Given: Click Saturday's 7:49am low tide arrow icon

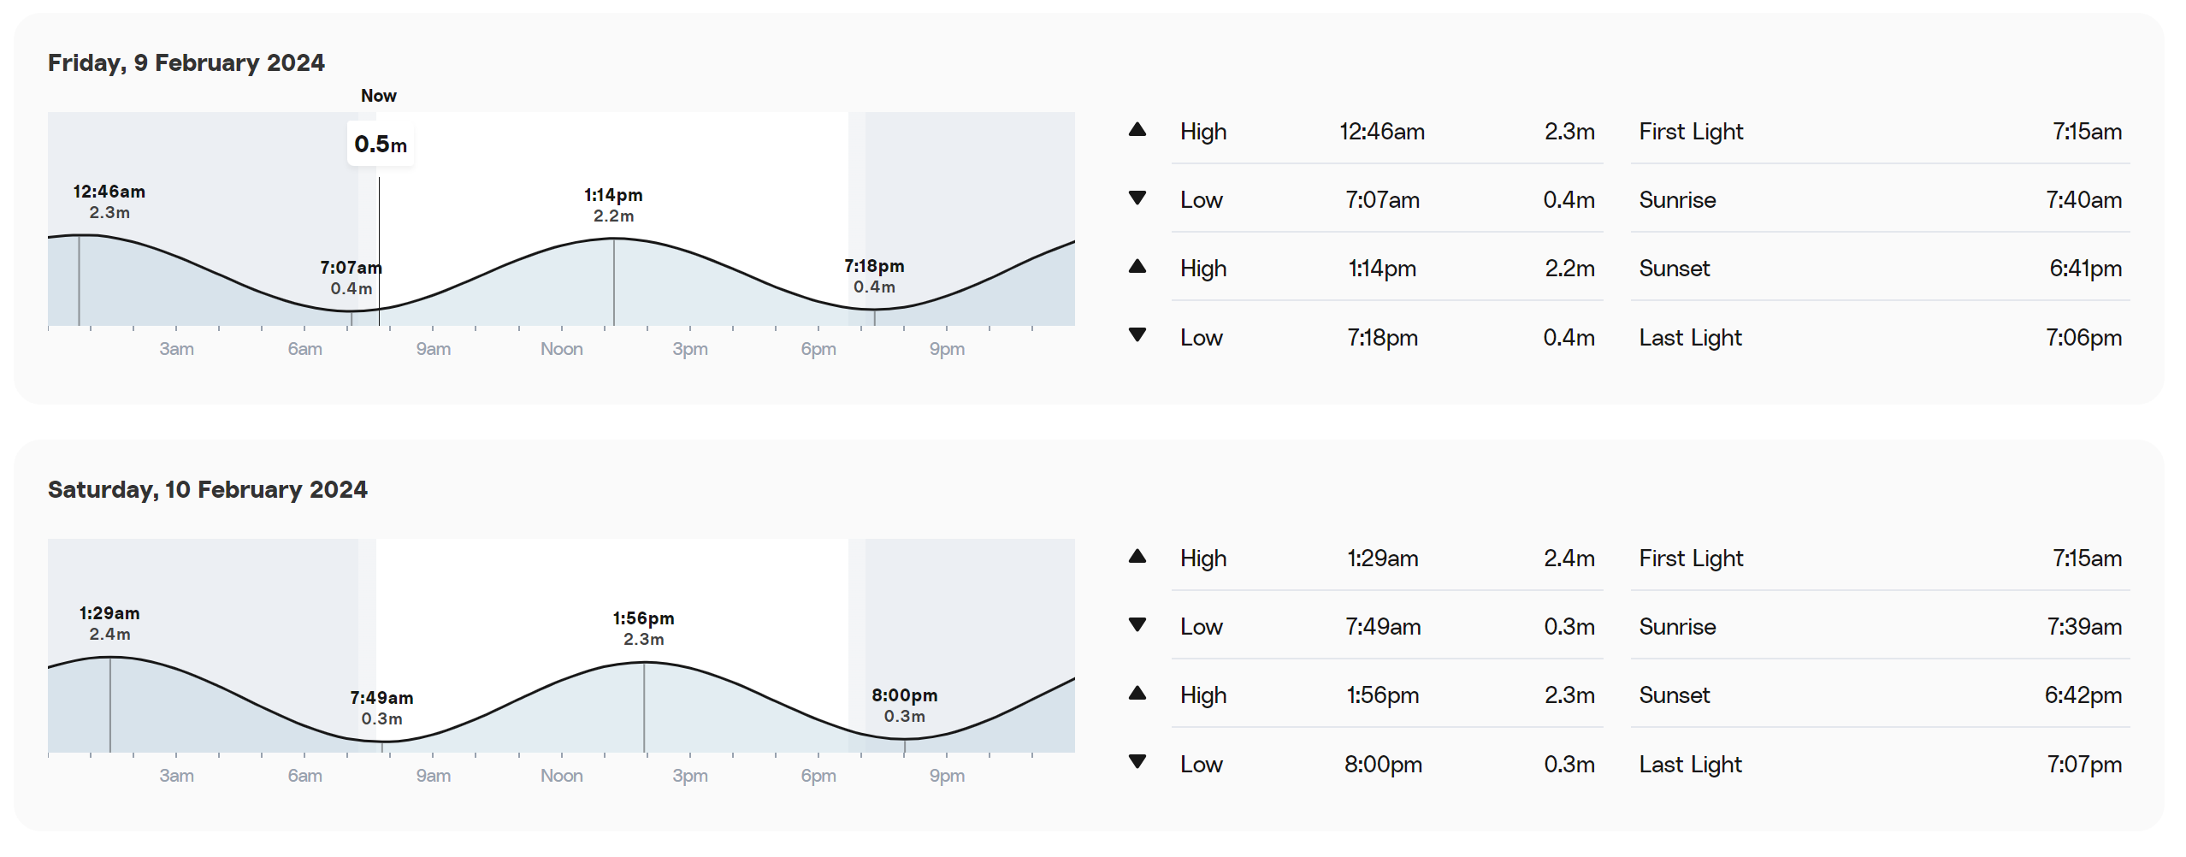Looking at the screenshot, I should 1137,625.
